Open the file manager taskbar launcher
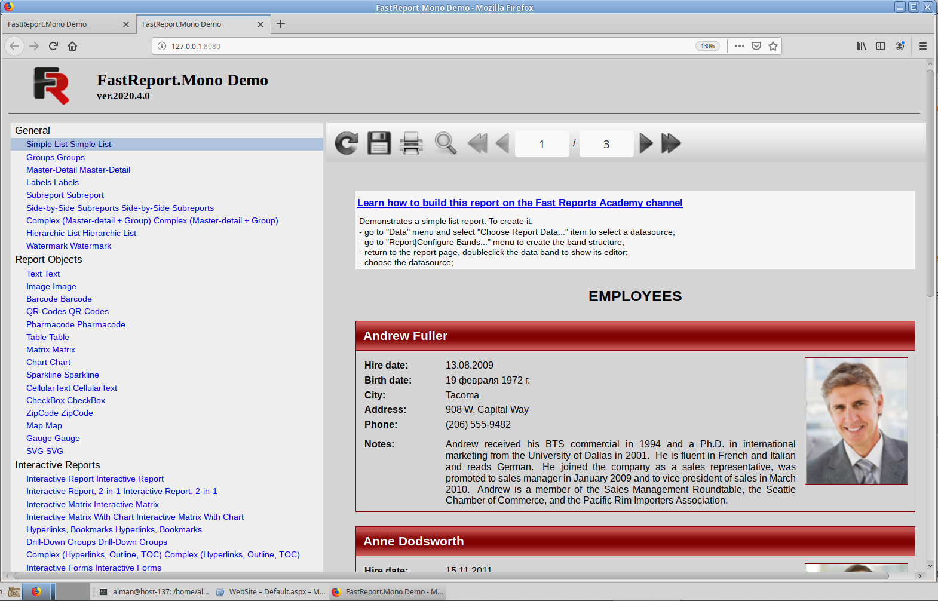The height and width of the screenshot is (601, 938). coord(14,592)
